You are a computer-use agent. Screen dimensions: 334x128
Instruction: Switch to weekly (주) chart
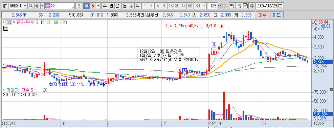click(x=105, y=6)
